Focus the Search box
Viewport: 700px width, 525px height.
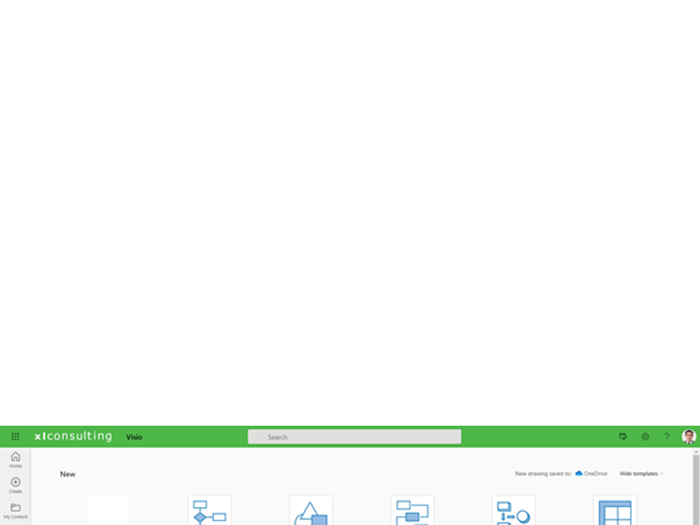(354, 437)
